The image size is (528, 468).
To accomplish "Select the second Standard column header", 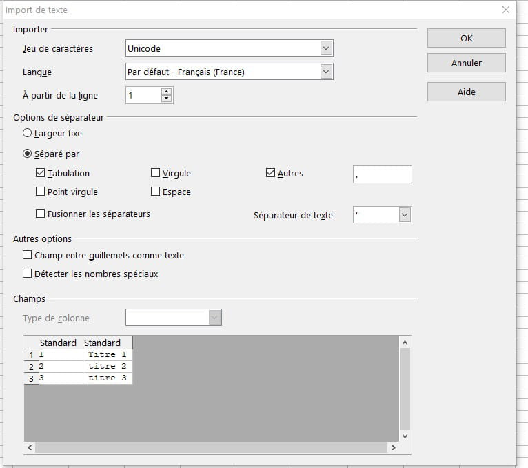I will [x=108, y=343].
